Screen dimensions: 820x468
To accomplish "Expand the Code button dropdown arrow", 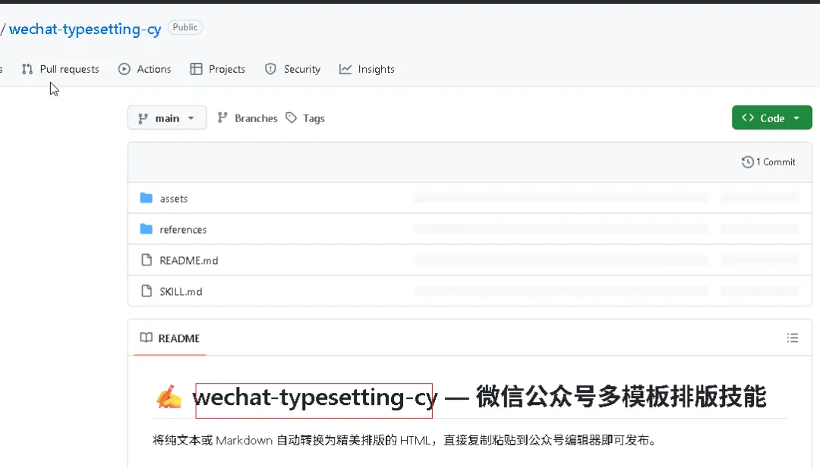I will coord(796,118).
